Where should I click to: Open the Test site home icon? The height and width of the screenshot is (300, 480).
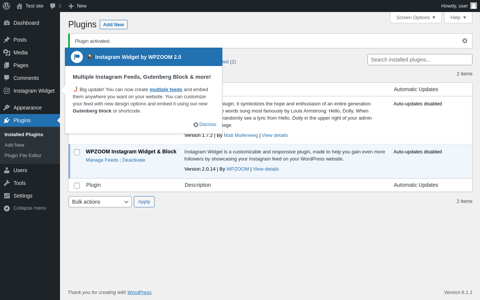pos(19,6)
